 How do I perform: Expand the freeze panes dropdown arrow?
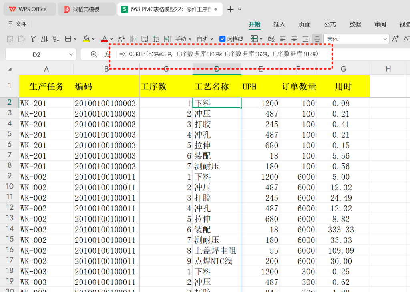pos(261,39)
